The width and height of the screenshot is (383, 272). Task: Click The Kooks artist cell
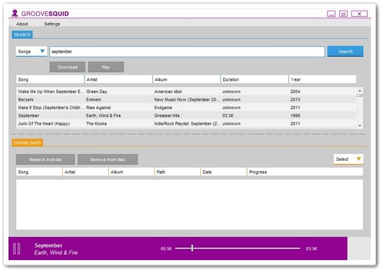pyautogui.click(x=96, y=124)
